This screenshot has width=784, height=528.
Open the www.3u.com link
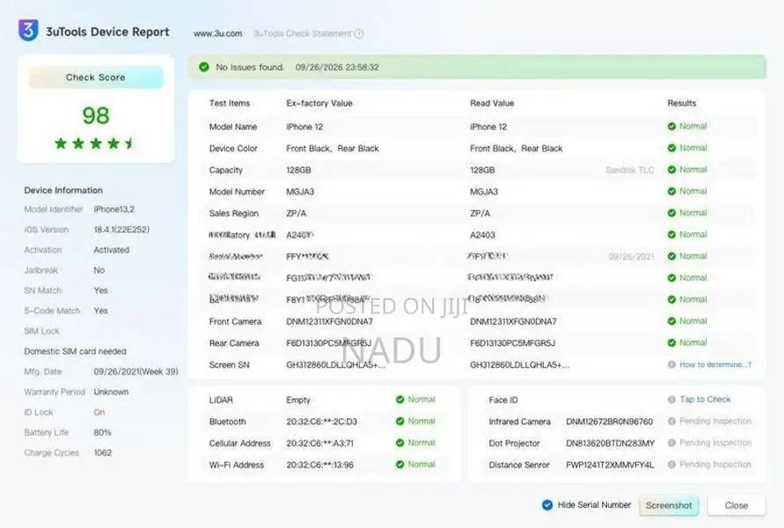click(x=217, y=33)
